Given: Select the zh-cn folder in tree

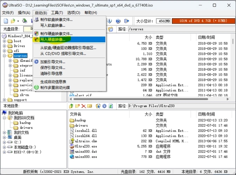Looking at the screenshot, I should [25, 95].
